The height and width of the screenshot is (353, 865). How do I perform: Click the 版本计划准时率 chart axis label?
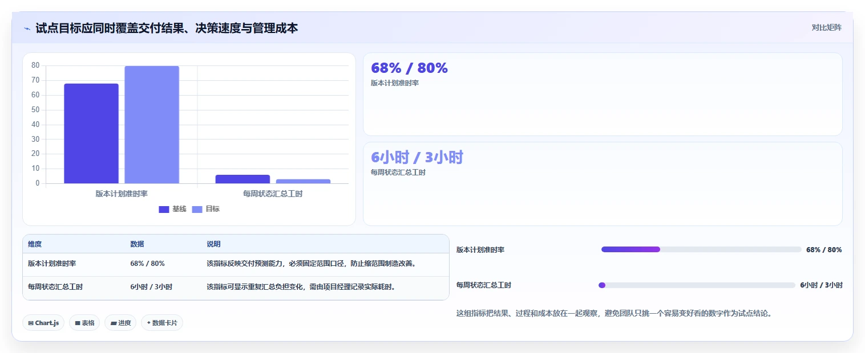click(x=122, y=194)
